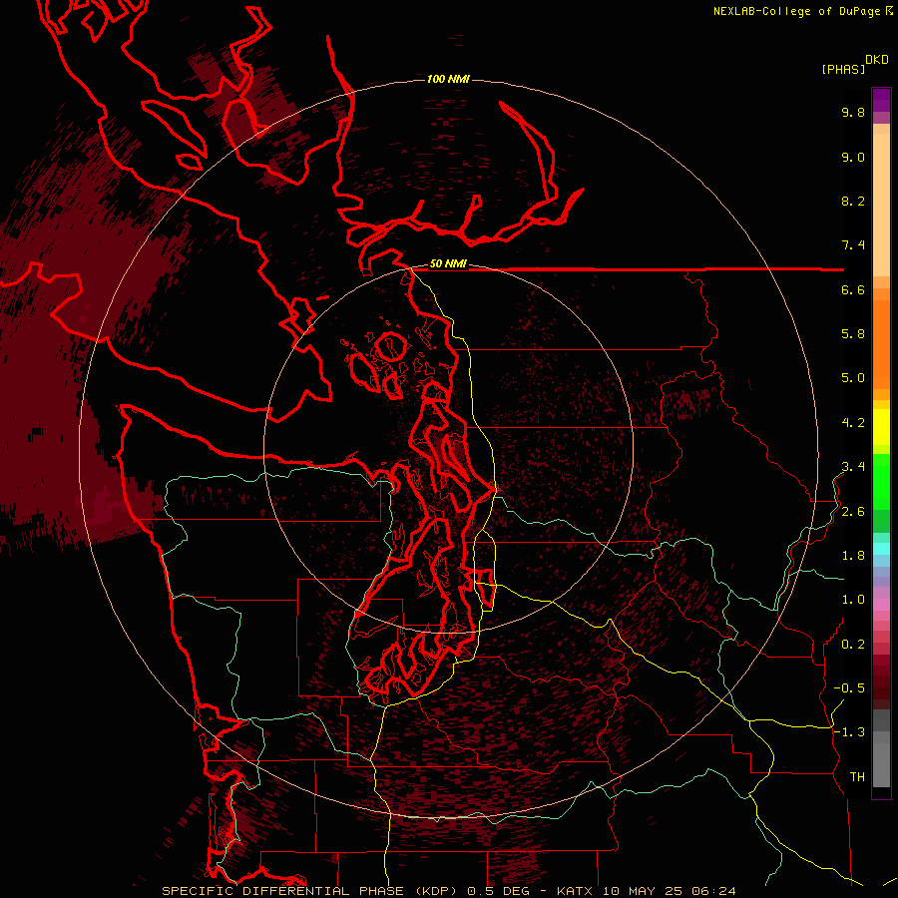Click the 5.8 value on the color scale
This screenshot has height=898, width=898.
(853, 334)
